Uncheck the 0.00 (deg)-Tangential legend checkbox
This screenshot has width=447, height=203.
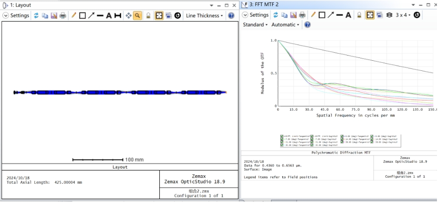coord(342,136)
